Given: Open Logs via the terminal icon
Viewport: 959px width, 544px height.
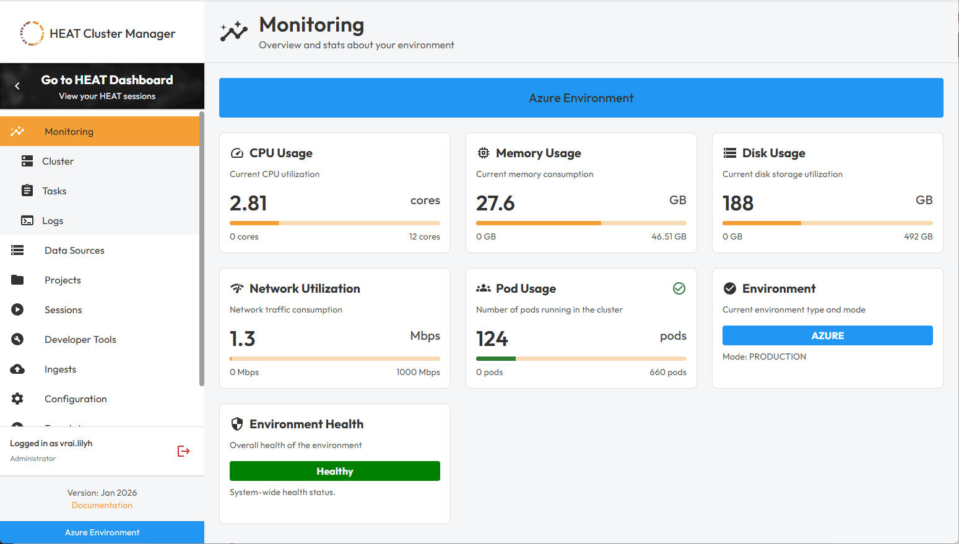Looking at the screenshot, I should [26, 220].
